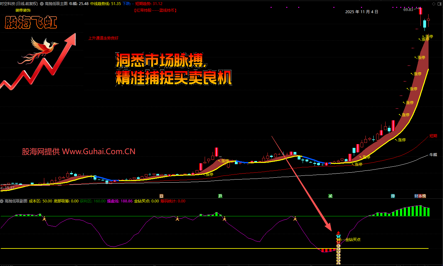Open the 高抛低吸副图 sub-chart dropdown arrow

click(x=2, y=201)
